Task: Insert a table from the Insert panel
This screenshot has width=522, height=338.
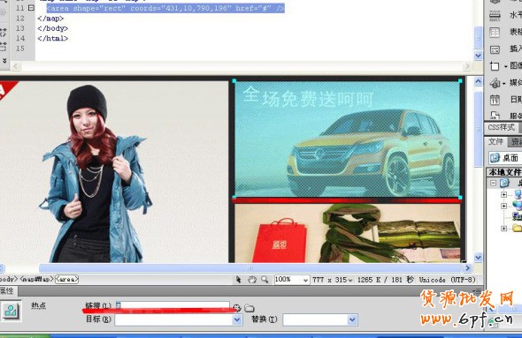Action: pos(495,32)
